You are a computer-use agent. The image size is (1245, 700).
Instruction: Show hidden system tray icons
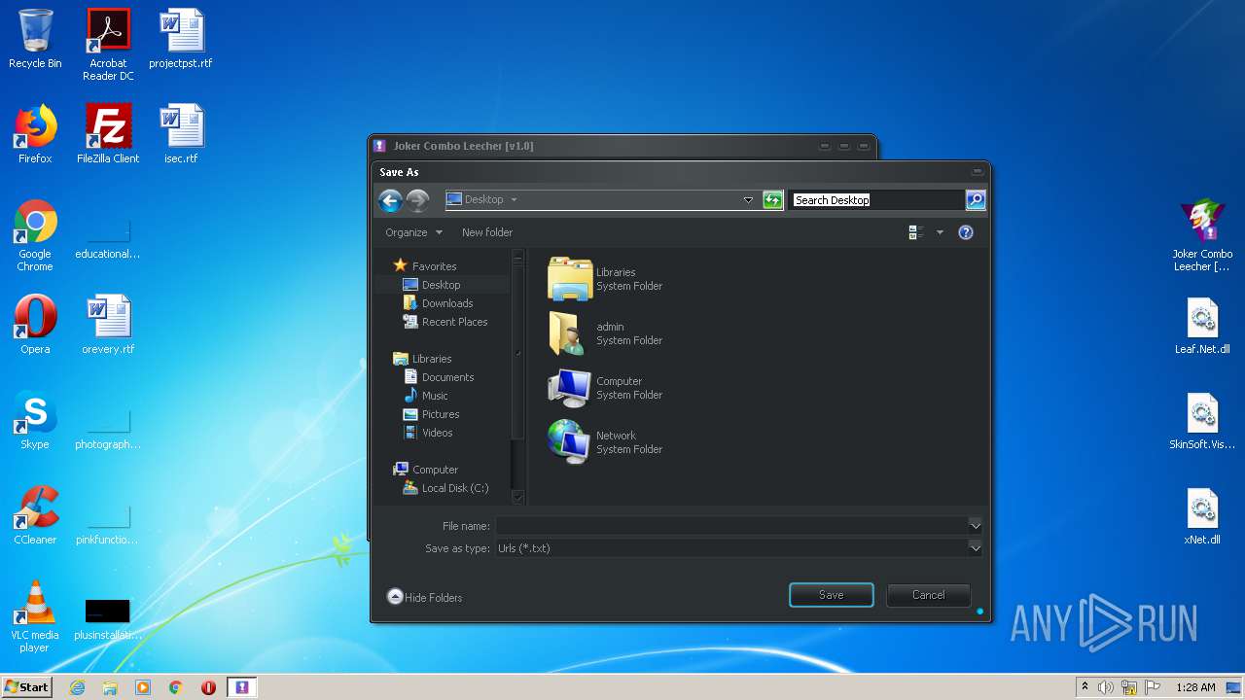[1085, 687]
